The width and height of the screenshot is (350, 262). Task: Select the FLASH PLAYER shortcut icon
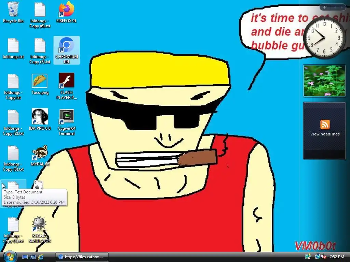(67, 86)
